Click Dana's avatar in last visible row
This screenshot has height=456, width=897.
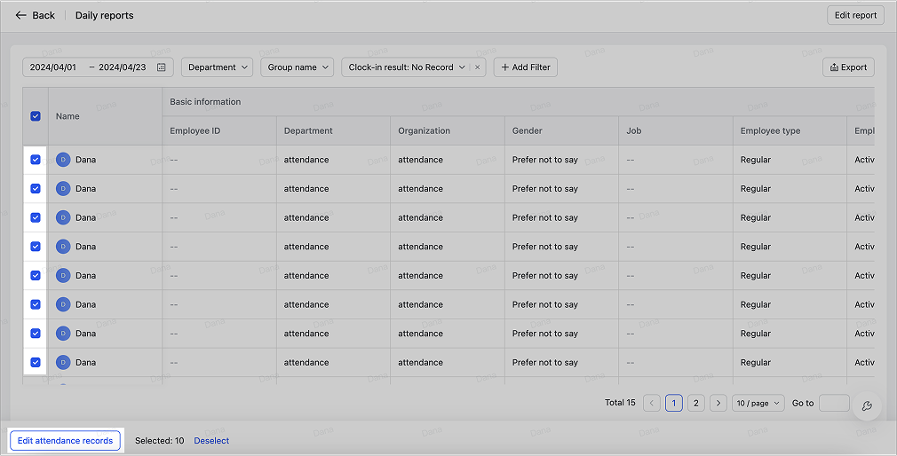click(63, 362)
